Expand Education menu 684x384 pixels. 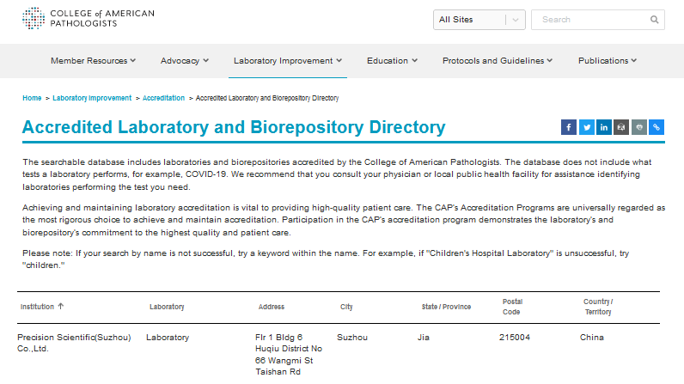[x=392, y=61]
